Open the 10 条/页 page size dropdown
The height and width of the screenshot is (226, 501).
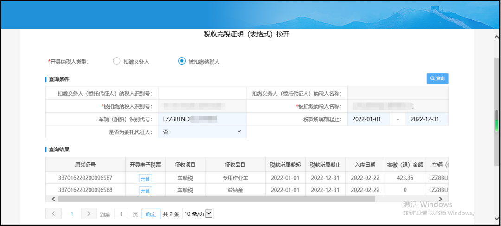[198, 213]
